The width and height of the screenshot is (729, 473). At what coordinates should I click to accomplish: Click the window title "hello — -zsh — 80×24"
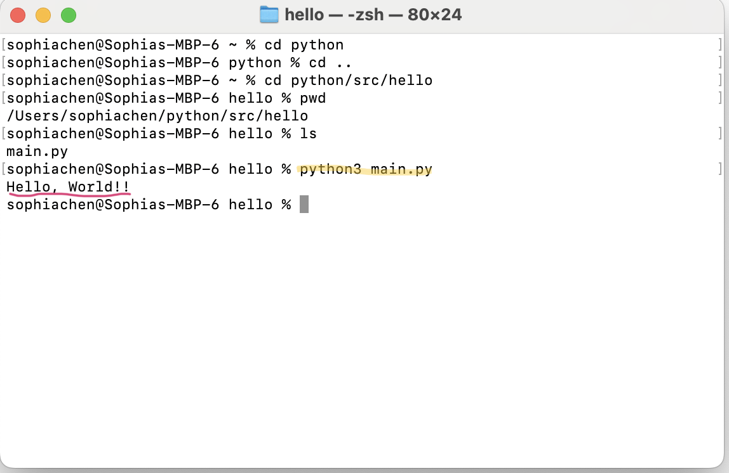373,15
